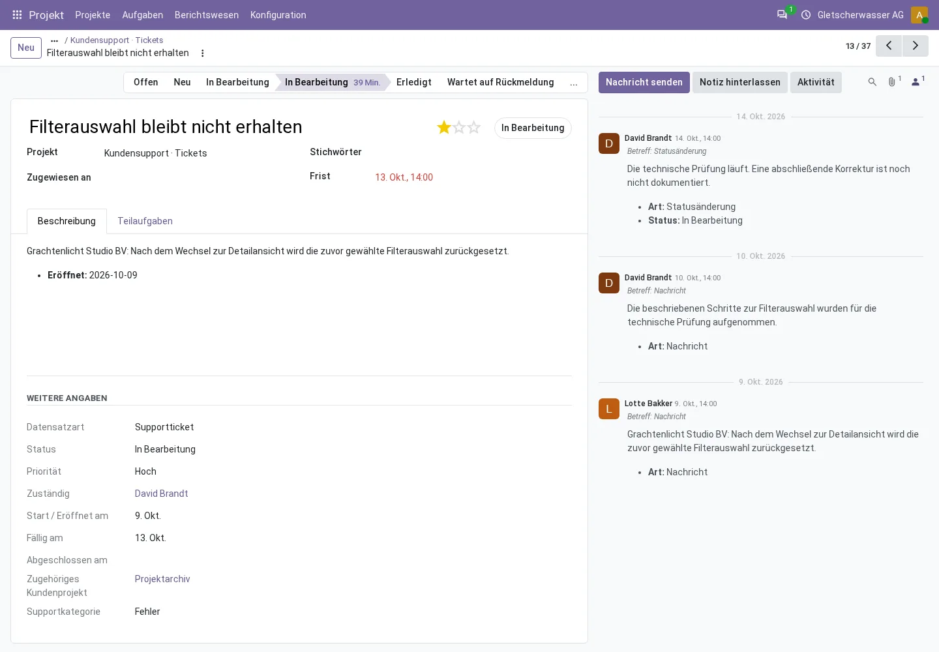This screenshot has height=652, width=939.
Task: Open the apps grid menu icon
Action: click(18, 15)
